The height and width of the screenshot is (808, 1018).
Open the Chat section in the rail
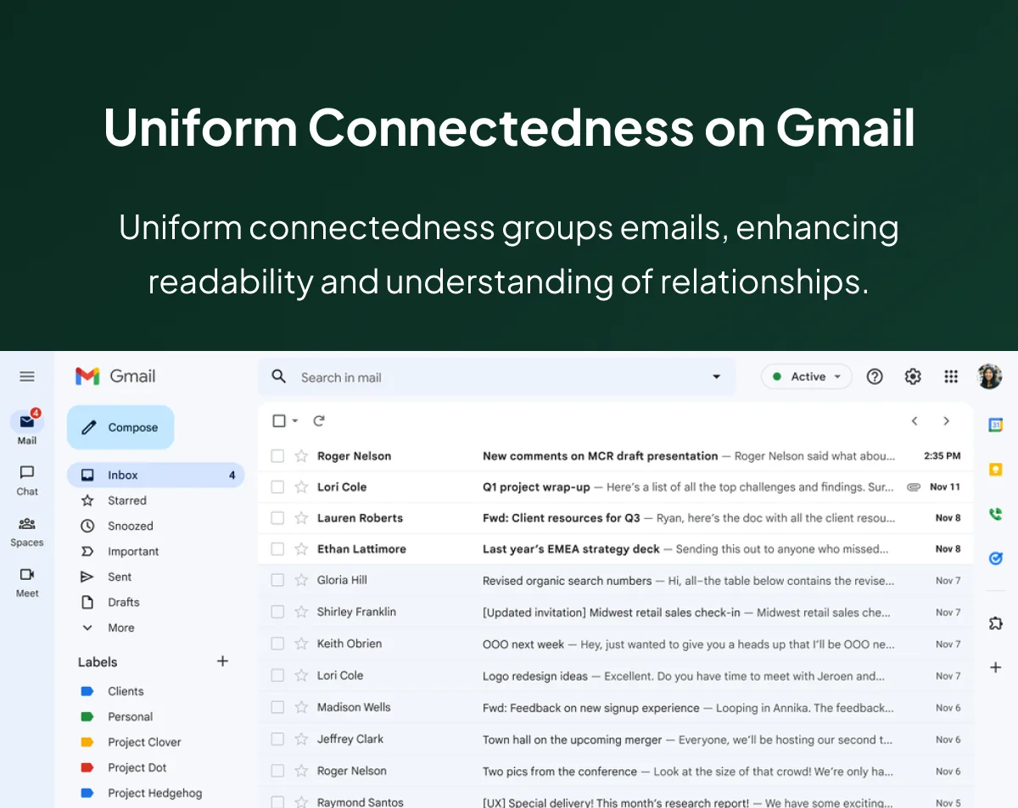tap(27, 479)
